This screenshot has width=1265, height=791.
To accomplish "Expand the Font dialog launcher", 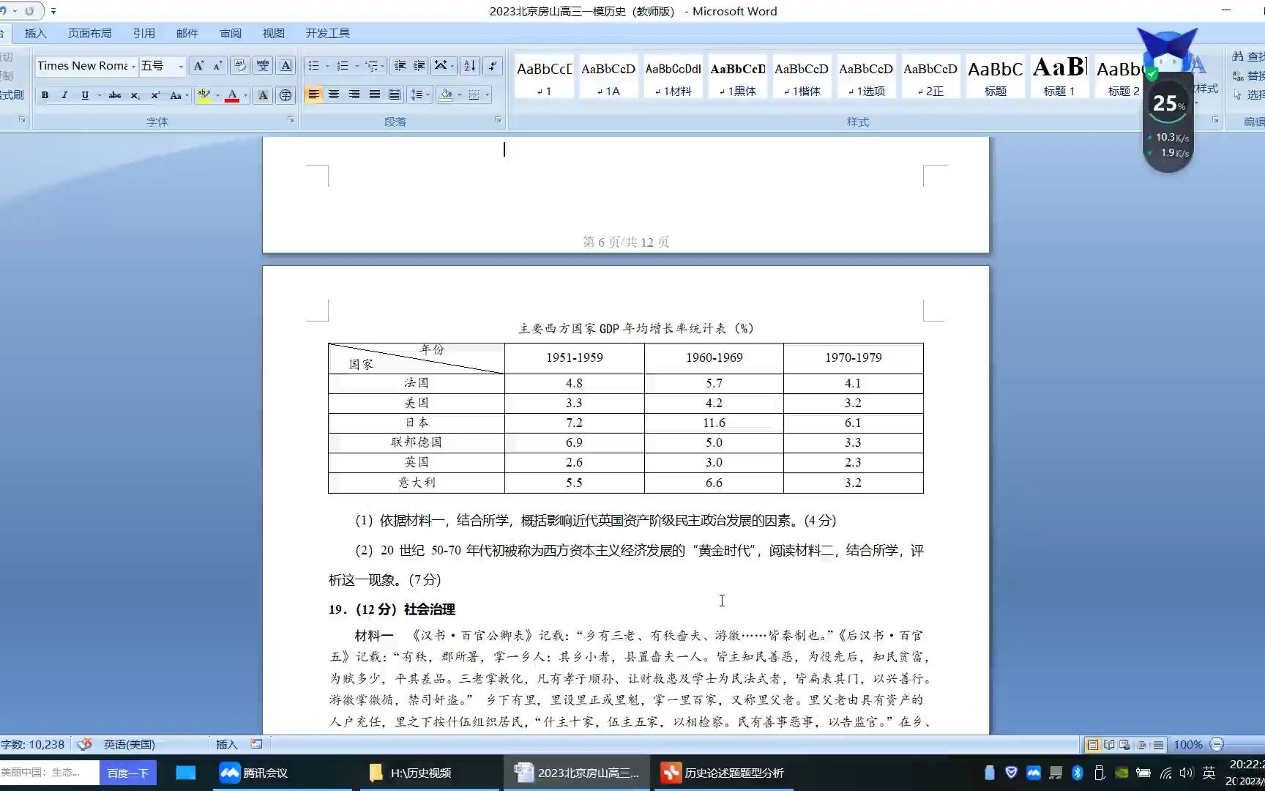I will pyautogui.click(x=291, y=119).
